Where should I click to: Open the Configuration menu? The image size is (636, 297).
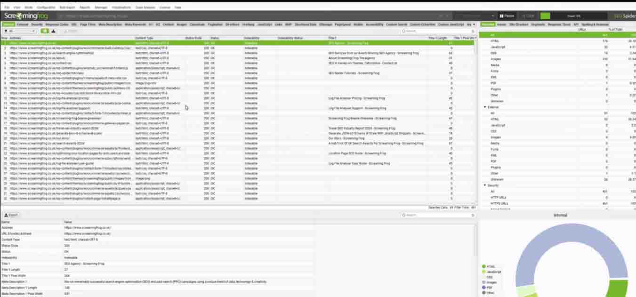click(46, 8)
